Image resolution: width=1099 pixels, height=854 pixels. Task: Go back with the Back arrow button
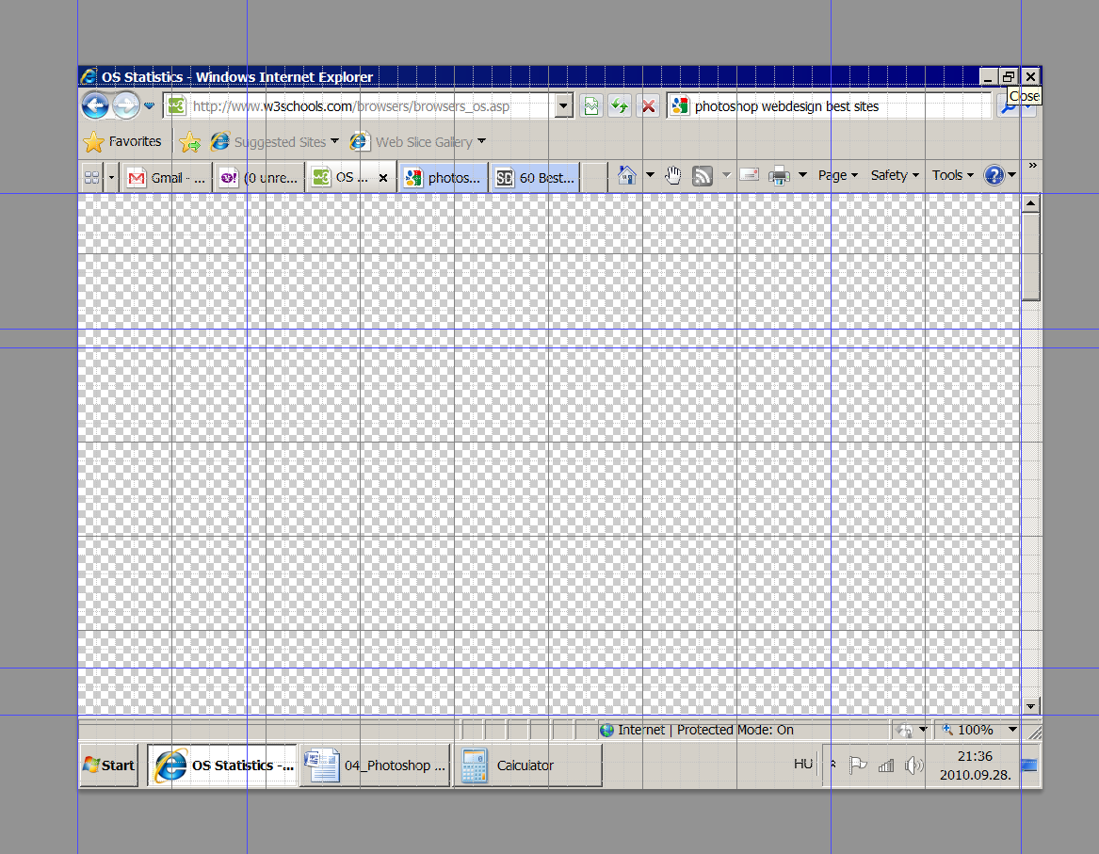(x=94, y=105)
